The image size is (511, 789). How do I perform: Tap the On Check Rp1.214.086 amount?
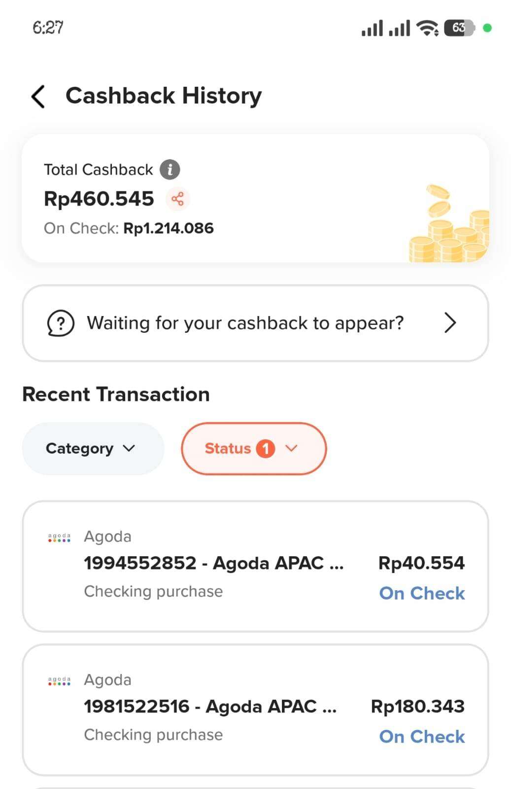point(168,228)
